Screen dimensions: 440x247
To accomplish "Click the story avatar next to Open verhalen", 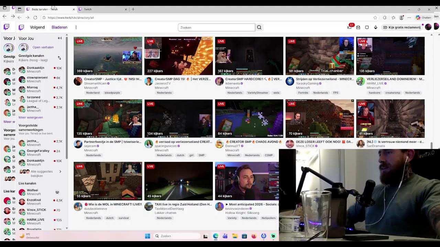I will (23, 47).
